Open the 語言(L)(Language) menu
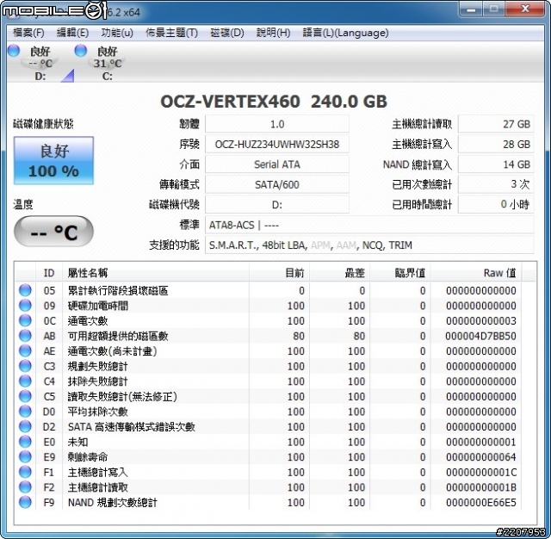 pyautogui.click(x=345, y=33)
